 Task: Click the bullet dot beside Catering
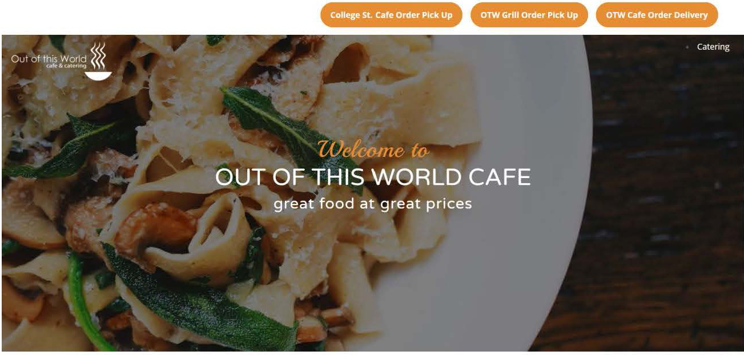point(687,47)
